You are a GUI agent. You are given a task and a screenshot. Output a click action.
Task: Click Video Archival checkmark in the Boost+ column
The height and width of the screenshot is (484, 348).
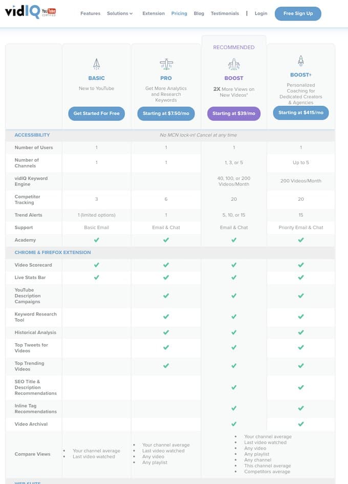click(301, 424)
